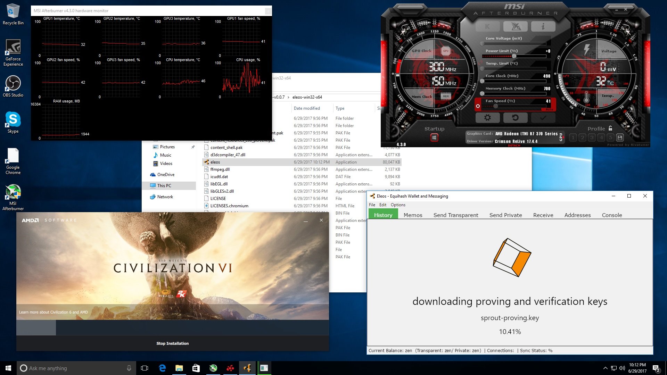Toggle Afterburner apply-at-Windows-startup button
This screenshot has height=375, width=667.
[434, 138]
